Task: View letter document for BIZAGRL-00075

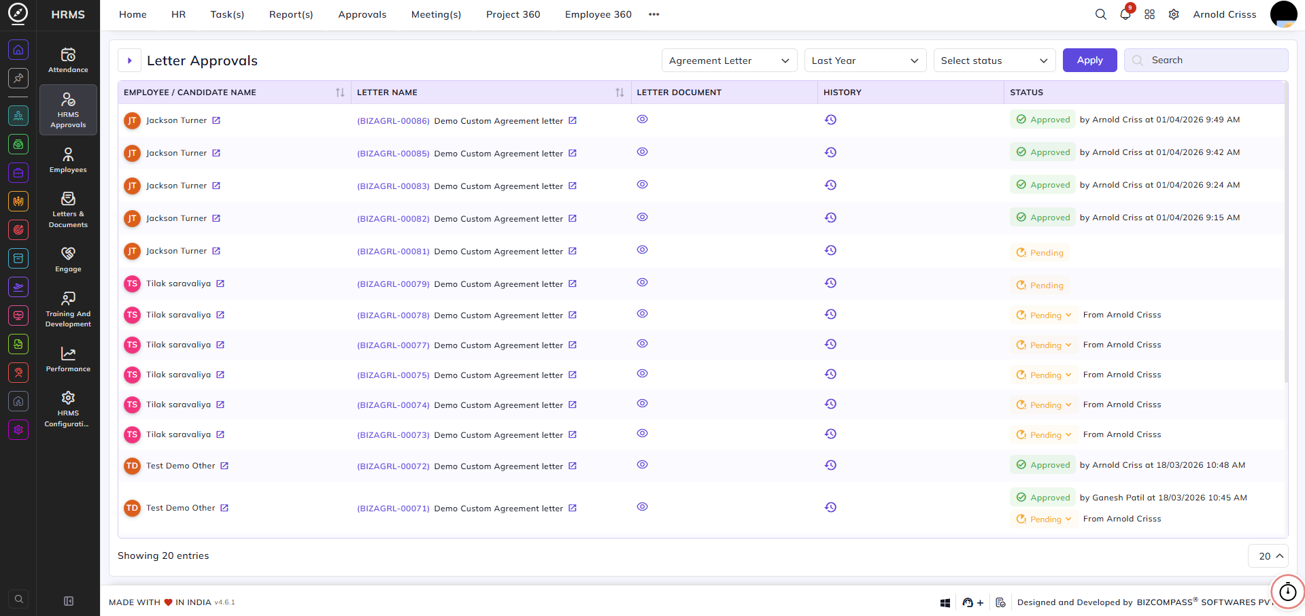Action: [x=642, y=373]
